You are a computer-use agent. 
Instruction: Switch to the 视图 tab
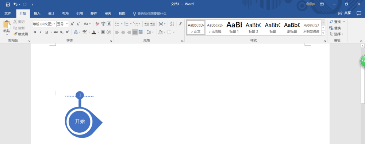pos(122,13)
